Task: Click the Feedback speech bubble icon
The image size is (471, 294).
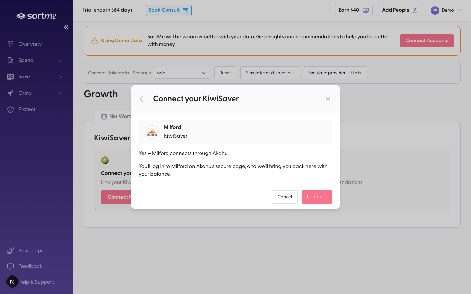Action: point(10,266)
